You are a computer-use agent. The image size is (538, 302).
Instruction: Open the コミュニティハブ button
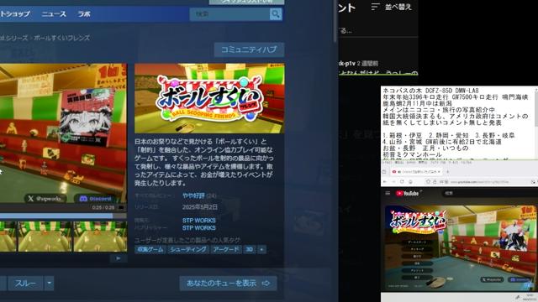coord(249,49)
